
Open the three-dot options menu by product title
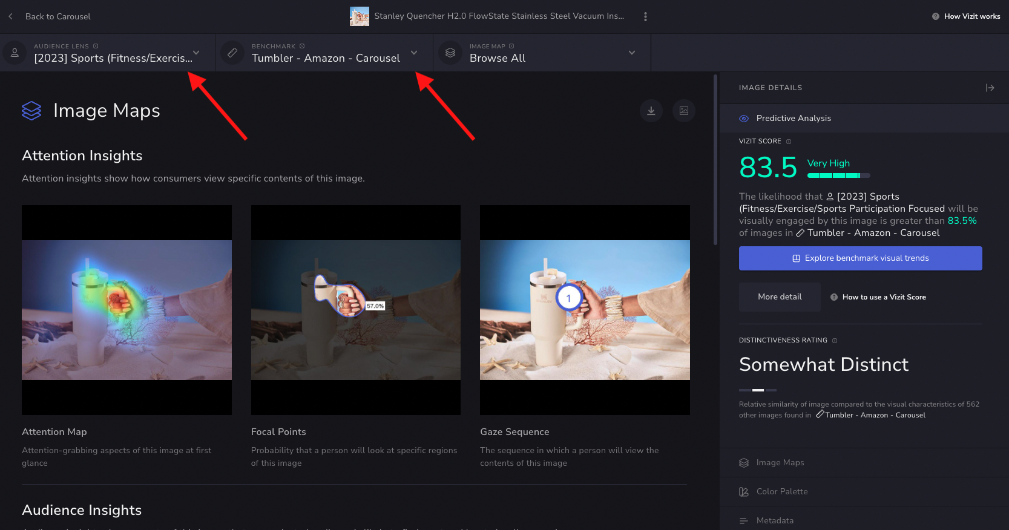point(645,16)
